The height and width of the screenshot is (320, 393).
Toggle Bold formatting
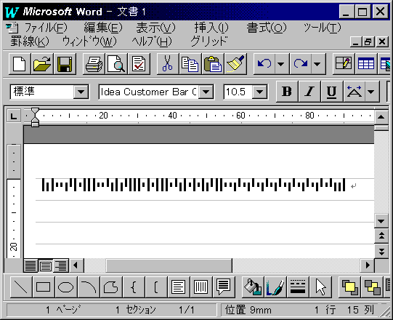coord(287,92)
